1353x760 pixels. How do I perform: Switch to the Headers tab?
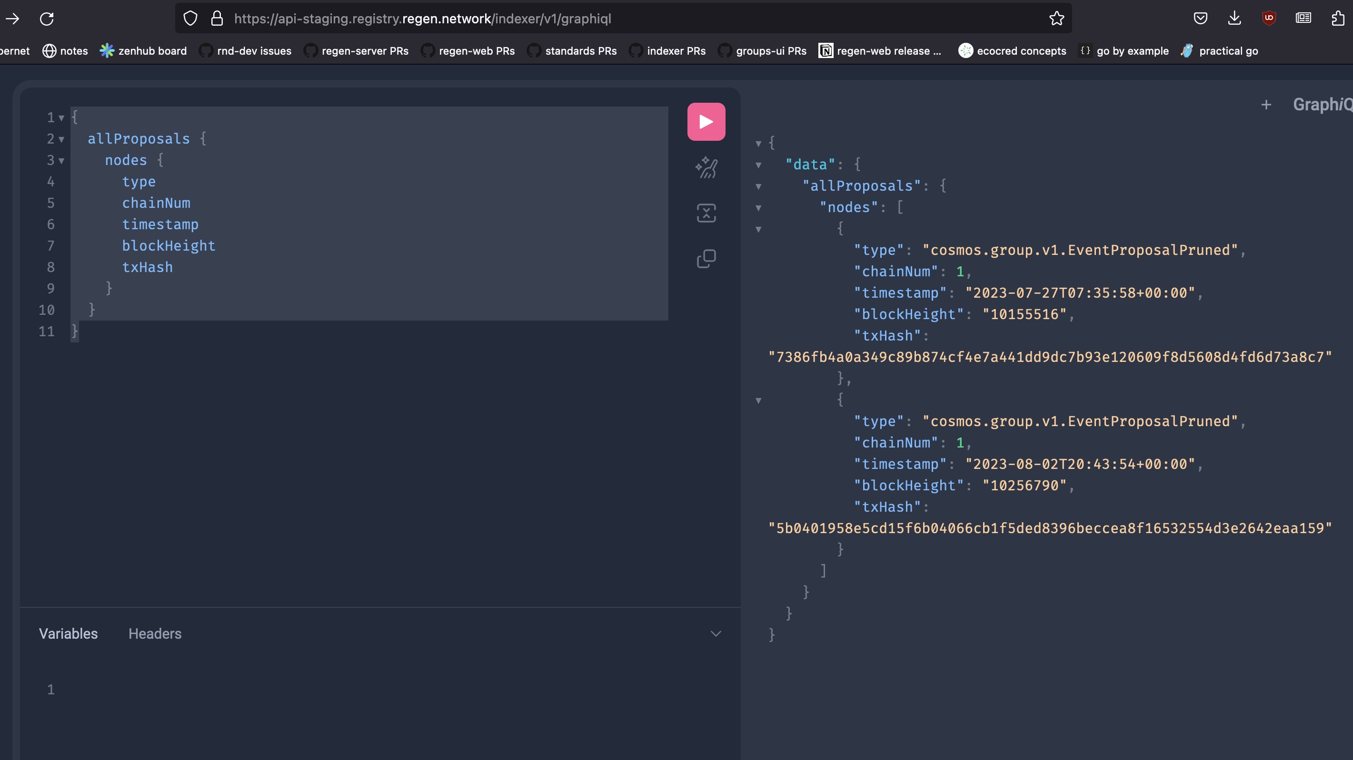[x=155, y=633]
